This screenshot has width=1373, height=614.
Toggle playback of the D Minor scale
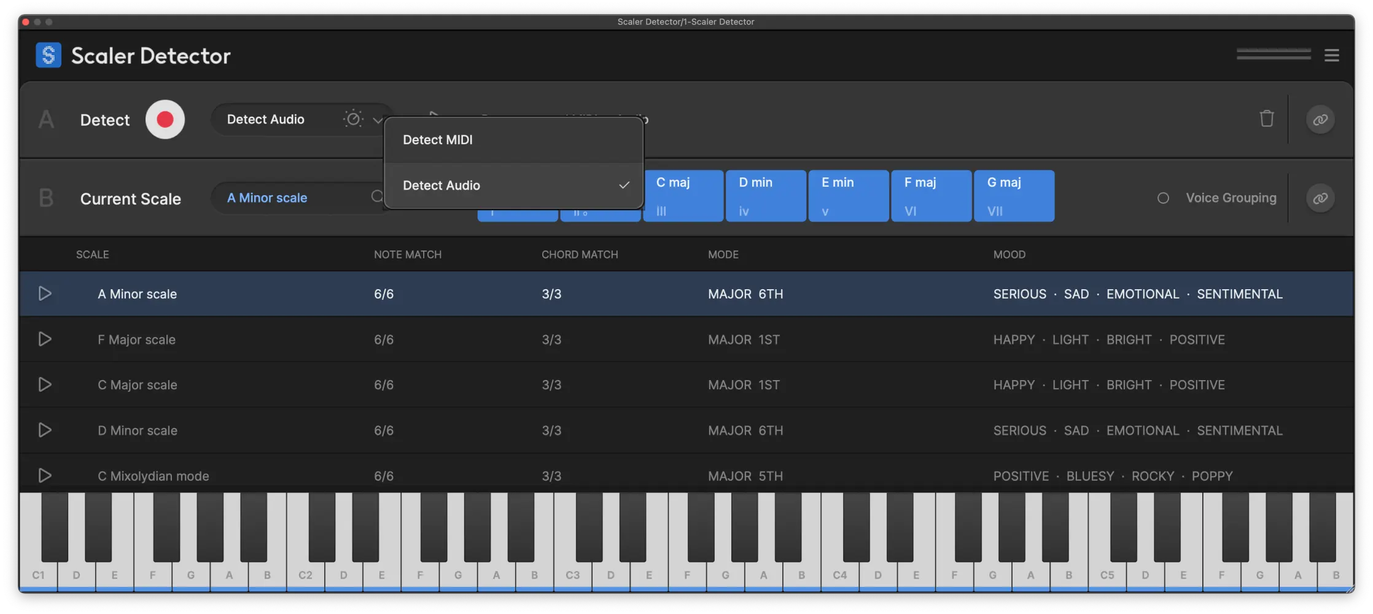pyautogui.click(x=45, y=430)
